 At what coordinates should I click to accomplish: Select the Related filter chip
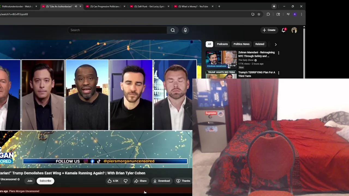260,44
